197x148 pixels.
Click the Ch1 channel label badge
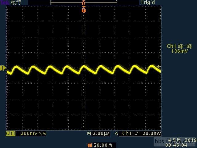coord(10,134)
